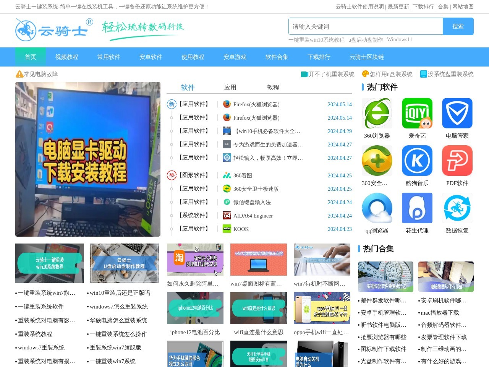Click the PDF软件 icon
Viewport: 489px width, 367px height.
pos(457,161)
